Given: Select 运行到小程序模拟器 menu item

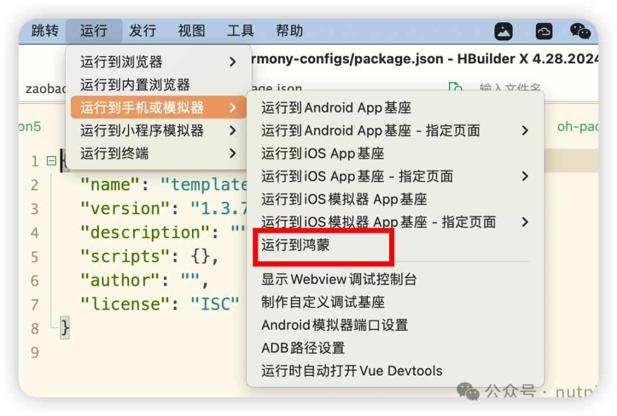Looking at the screenshot, I should (x=159, y=130).
